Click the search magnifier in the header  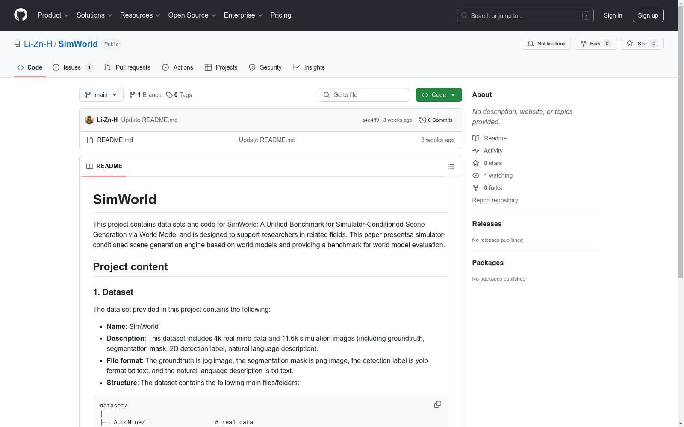(x=464, y=15)
